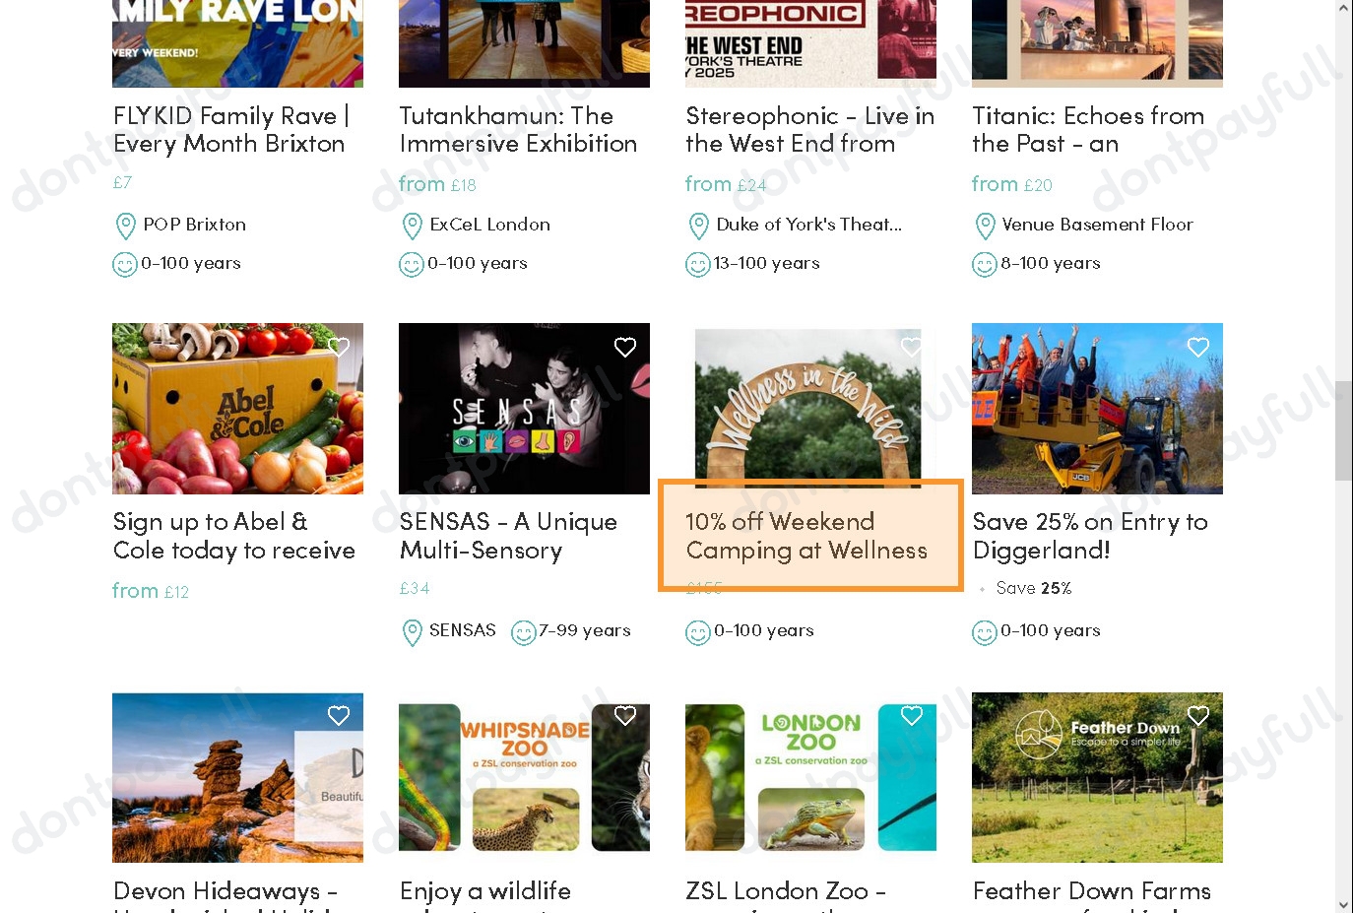Toggle heart on SENSAS card
The image size is (1353, 913).
625,347
